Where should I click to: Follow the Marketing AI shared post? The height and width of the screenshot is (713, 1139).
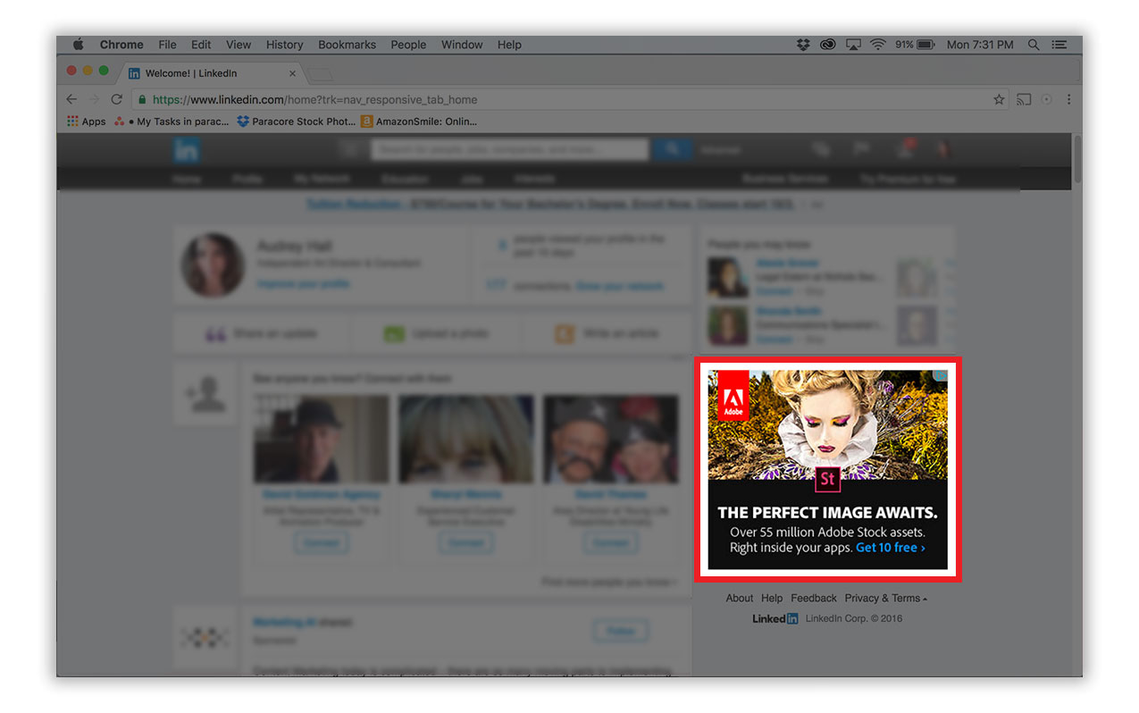click(x=621, y=631)
